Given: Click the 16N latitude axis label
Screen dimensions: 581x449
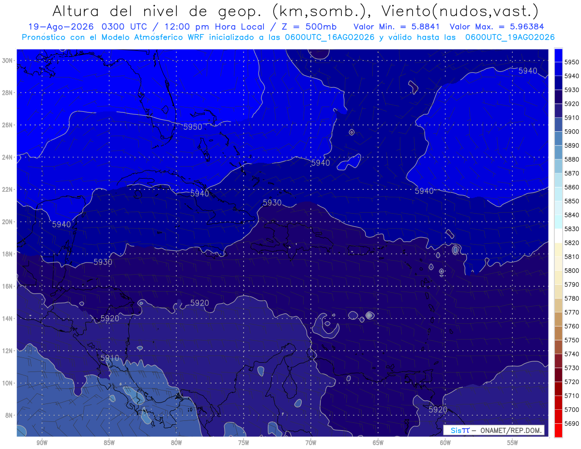Looking at the screenshot, I should click(7, 286).
